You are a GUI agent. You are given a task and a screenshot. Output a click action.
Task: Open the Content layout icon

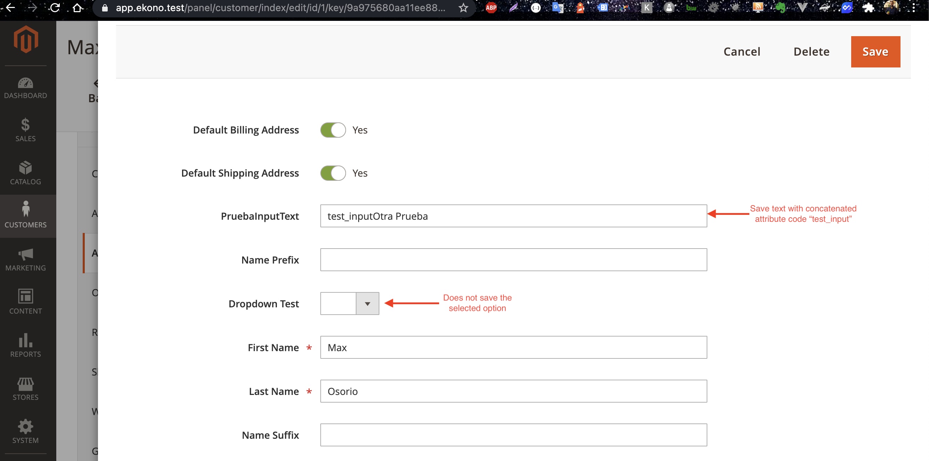click(x=25, y=302)
